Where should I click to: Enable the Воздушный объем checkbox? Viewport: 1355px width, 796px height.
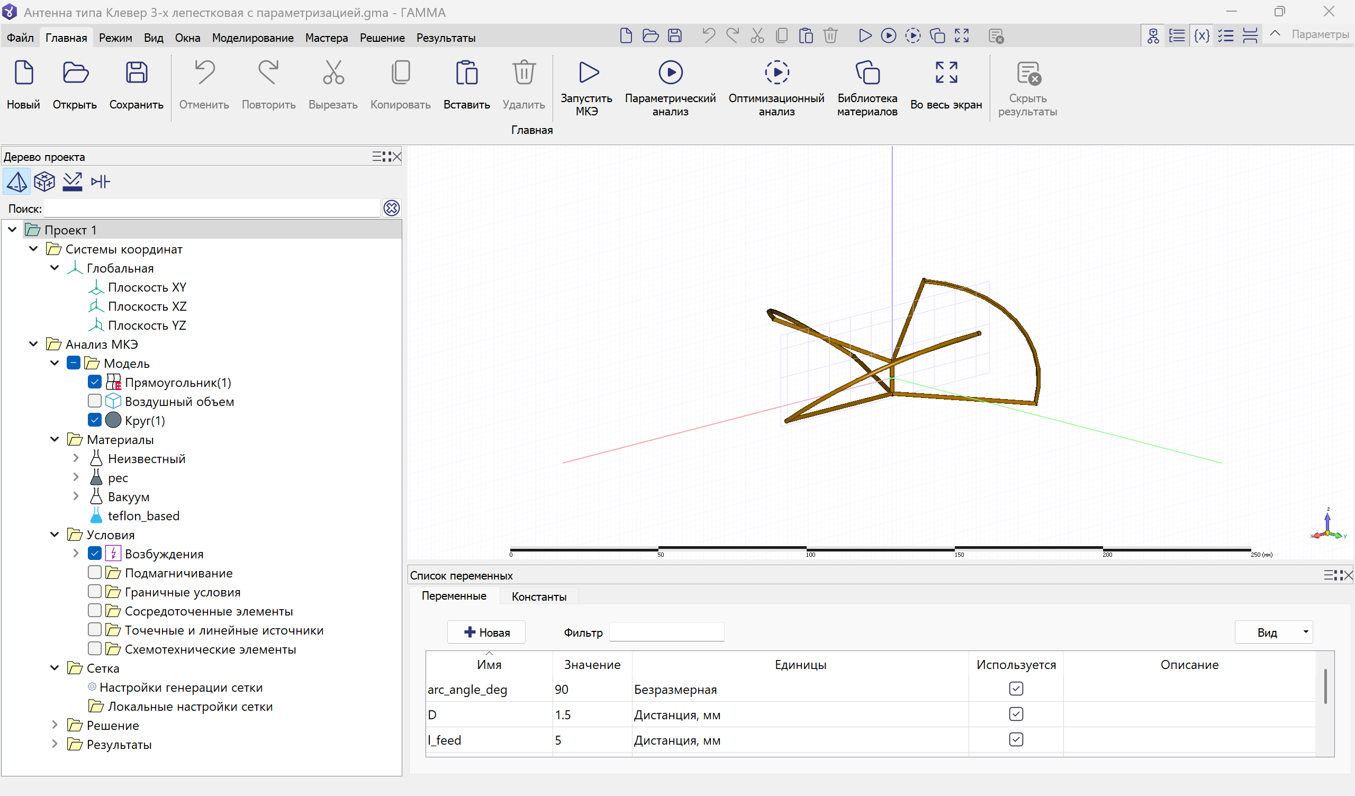(x=95, y=401)
